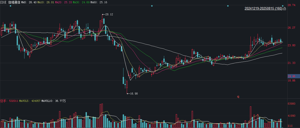
Task: Toggle the date range lock icon
Action: click(x=284, y=9)
